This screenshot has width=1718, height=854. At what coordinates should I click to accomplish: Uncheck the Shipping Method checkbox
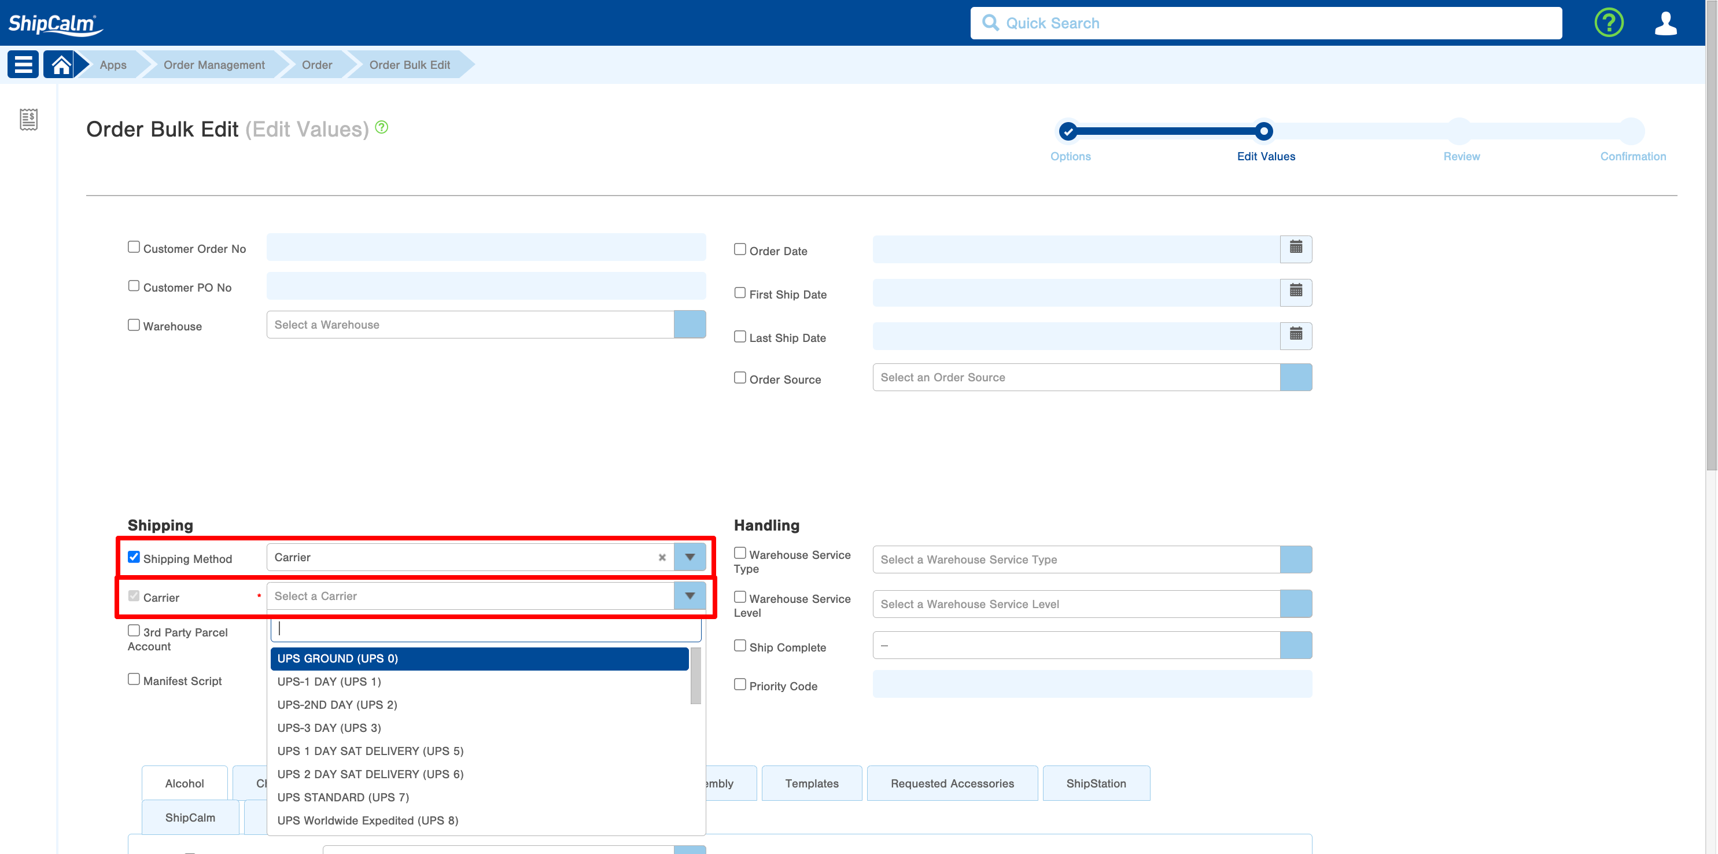134,557
